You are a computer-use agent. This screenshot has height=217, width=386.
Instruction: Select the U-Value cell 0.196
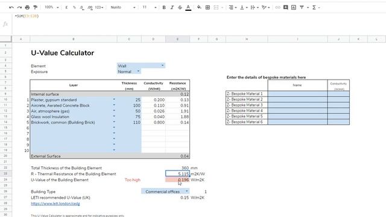[x=177, y=180]
